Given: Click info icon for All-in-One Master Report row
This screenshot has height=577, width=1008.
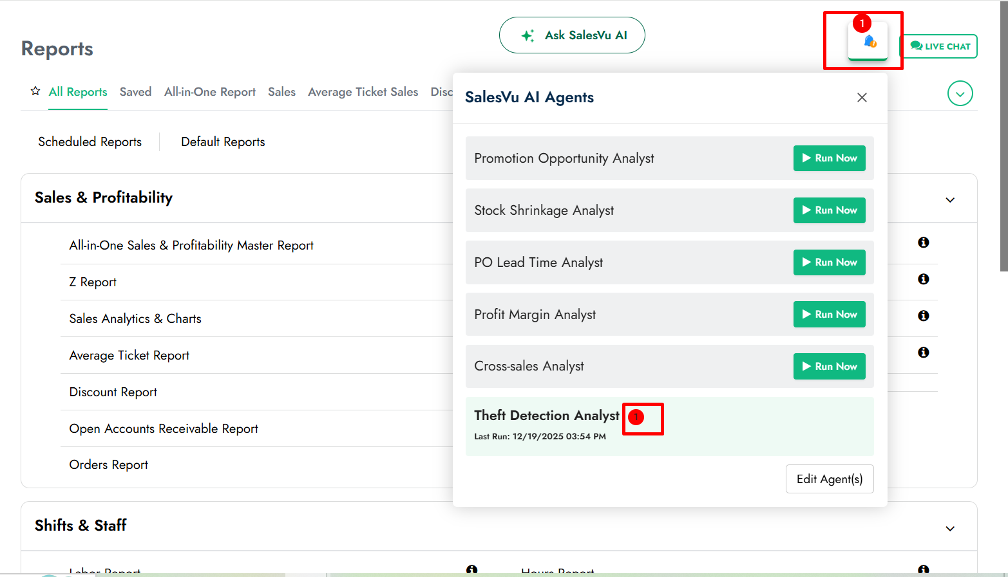Looking at the screenshot, I should point(923,243).
